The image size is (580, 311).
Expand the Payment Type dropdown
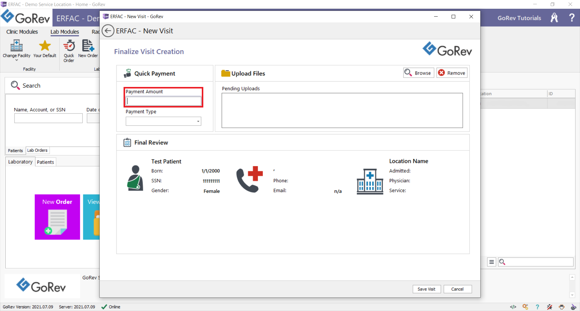pyautogui.click(x=198, y=121)
